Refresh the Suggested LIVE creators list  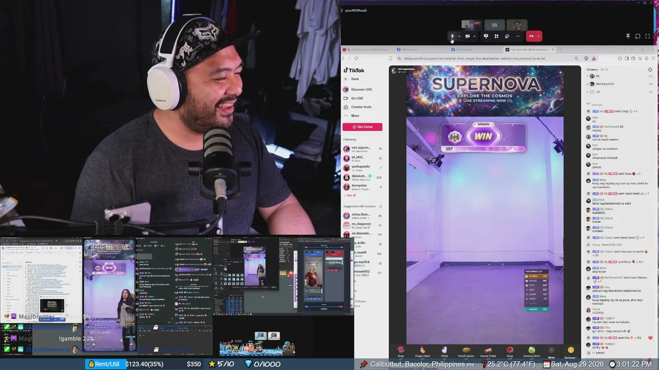381,207
